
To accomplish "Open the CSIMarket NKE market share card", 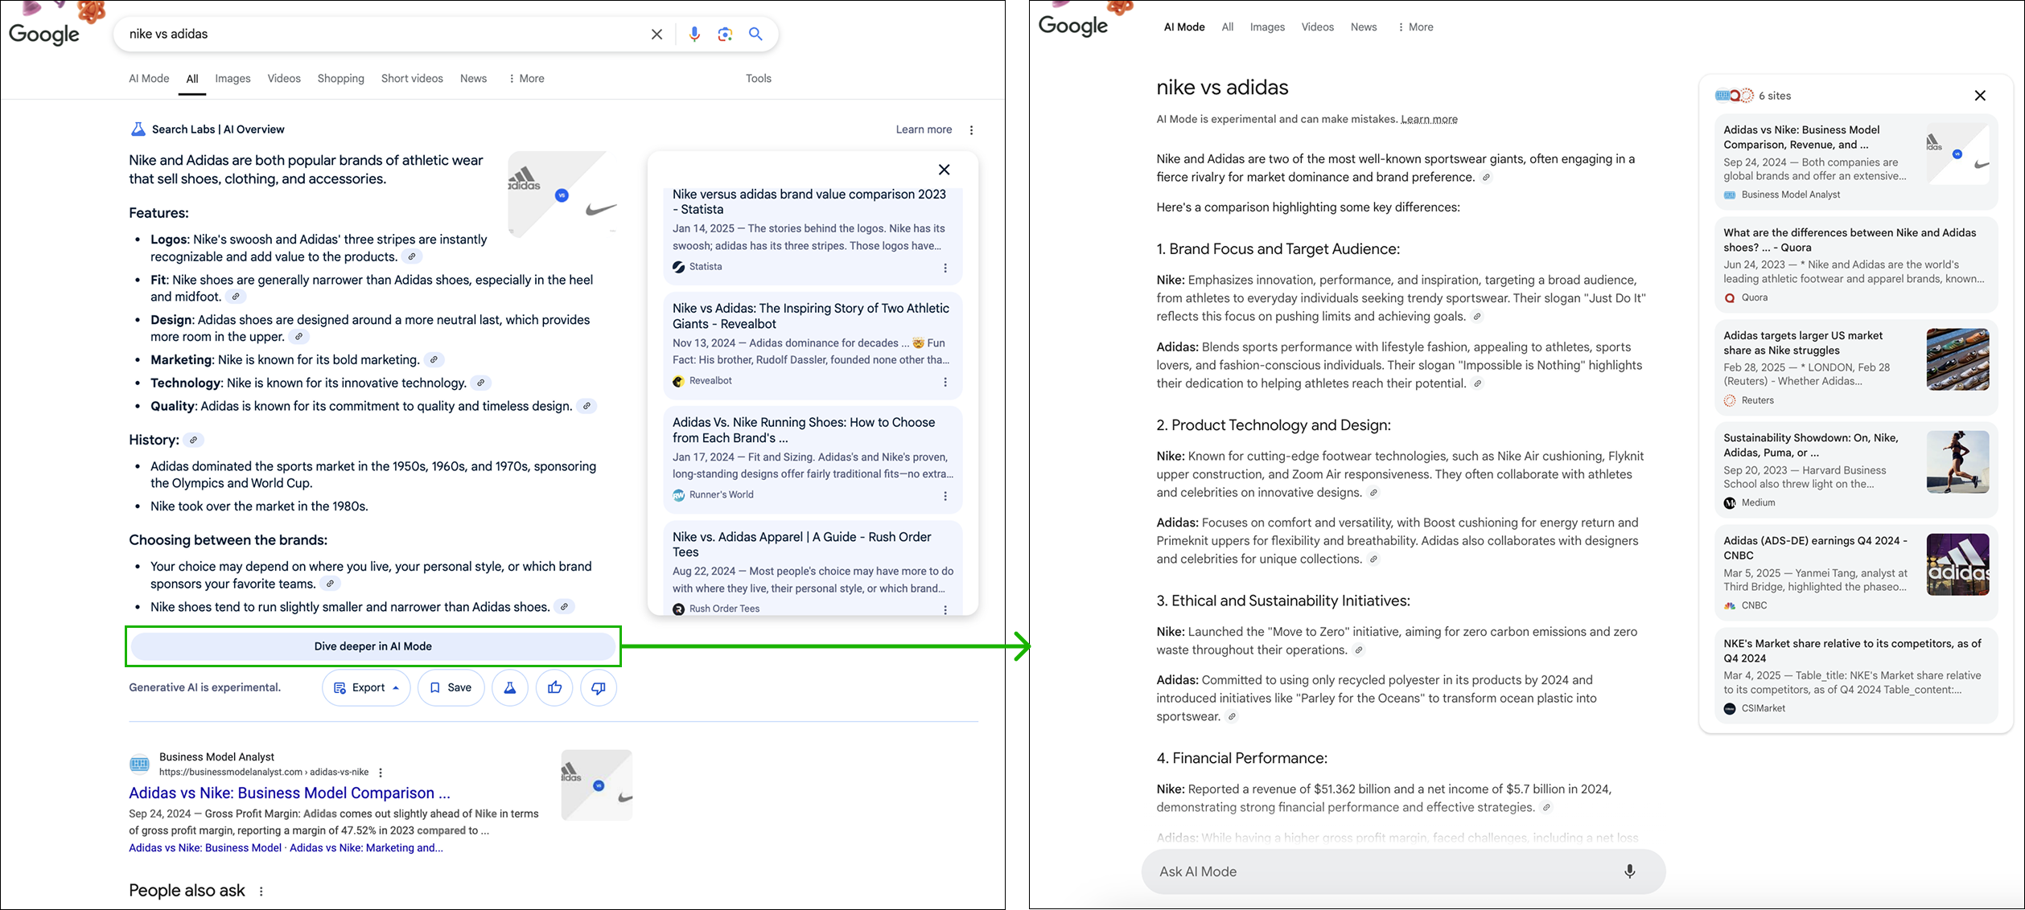I will click(1856, 675).
